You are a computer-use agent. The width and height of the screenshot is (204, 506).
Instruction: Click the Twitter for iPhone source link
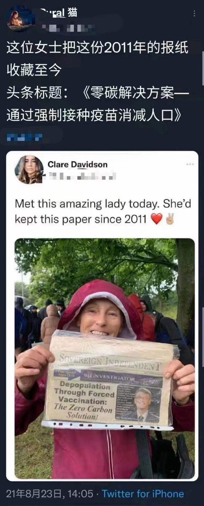coord(143,494)
